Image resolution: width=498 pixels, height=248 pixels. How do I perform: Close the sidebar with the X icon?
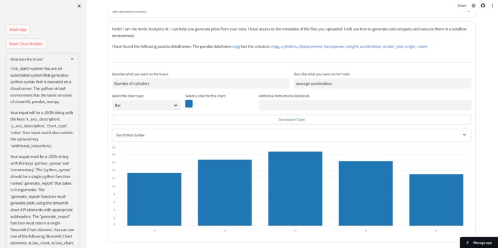point(79,6)
